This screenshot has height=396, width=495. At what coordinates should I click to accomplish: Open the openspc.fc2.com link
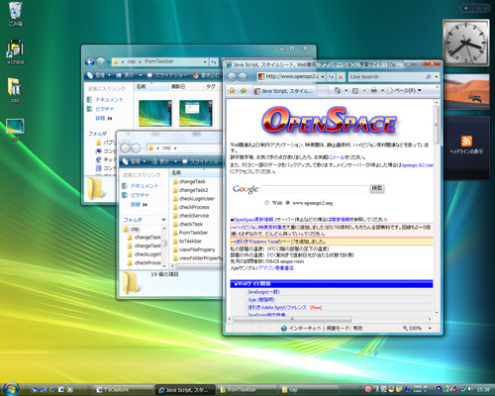417,165
